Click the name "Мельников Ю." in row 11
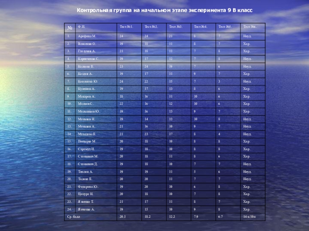The height and width of the screenshot is (231, 309). 89,111
